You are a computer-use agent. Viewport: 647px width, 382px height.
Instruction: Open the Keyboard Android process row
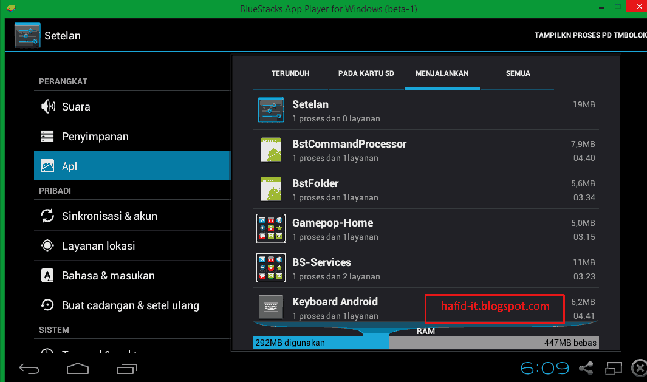coord(426,307)
